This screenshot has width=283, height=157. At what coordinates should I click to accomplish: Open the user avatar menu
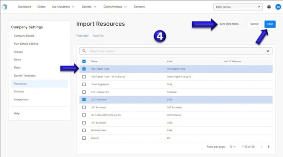[x=278, y=7]
